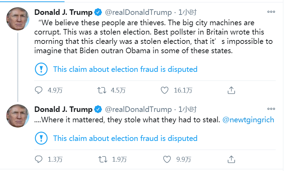Image resolution: width=284 pixels, height=171 pixels.
Task: Like the second tweet with 9.9万 likes
Action: (167, 159)
